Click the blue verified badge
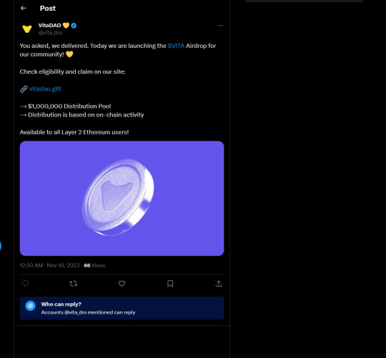 click(x=74, y=25)
